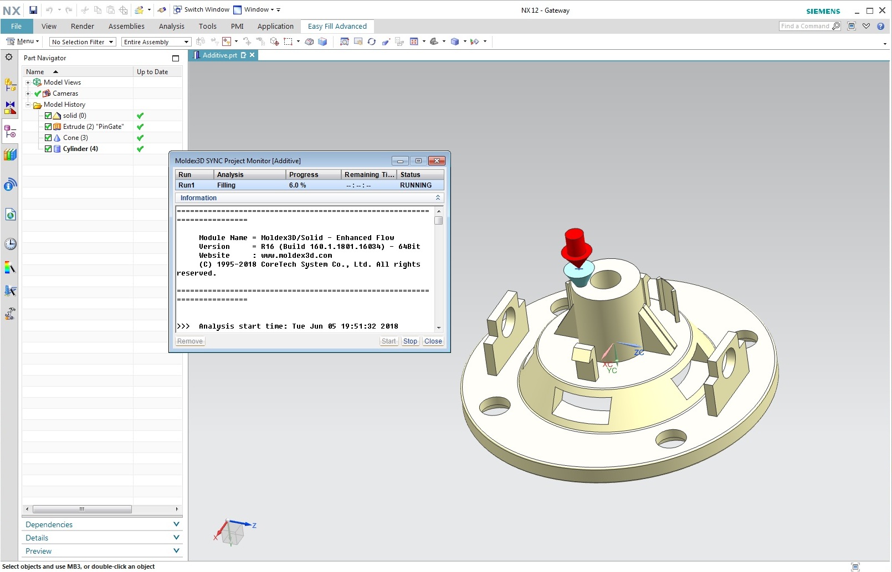
Task: Collapse the Information section chevron
Action: pyautogui.click(x=438, y=197)
